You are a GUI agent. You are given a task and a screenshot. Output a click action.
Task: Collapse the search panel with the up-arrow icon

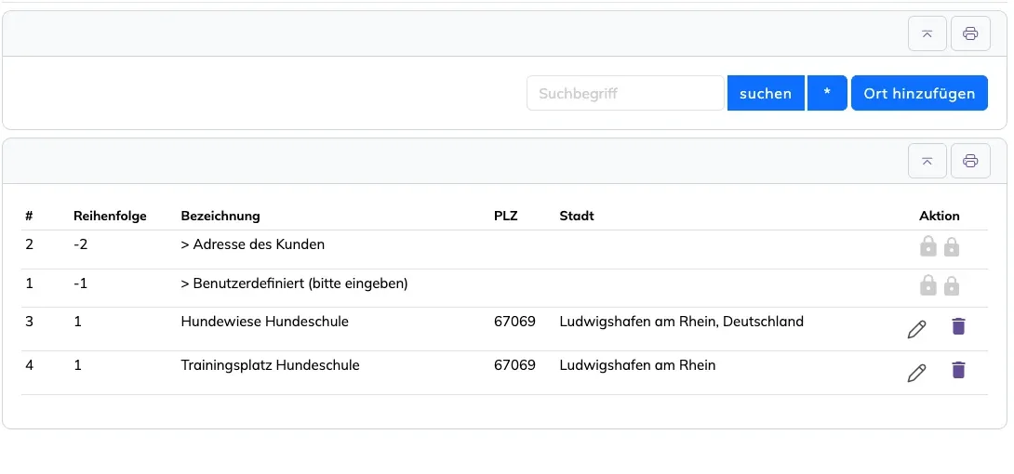pos(927,33)
